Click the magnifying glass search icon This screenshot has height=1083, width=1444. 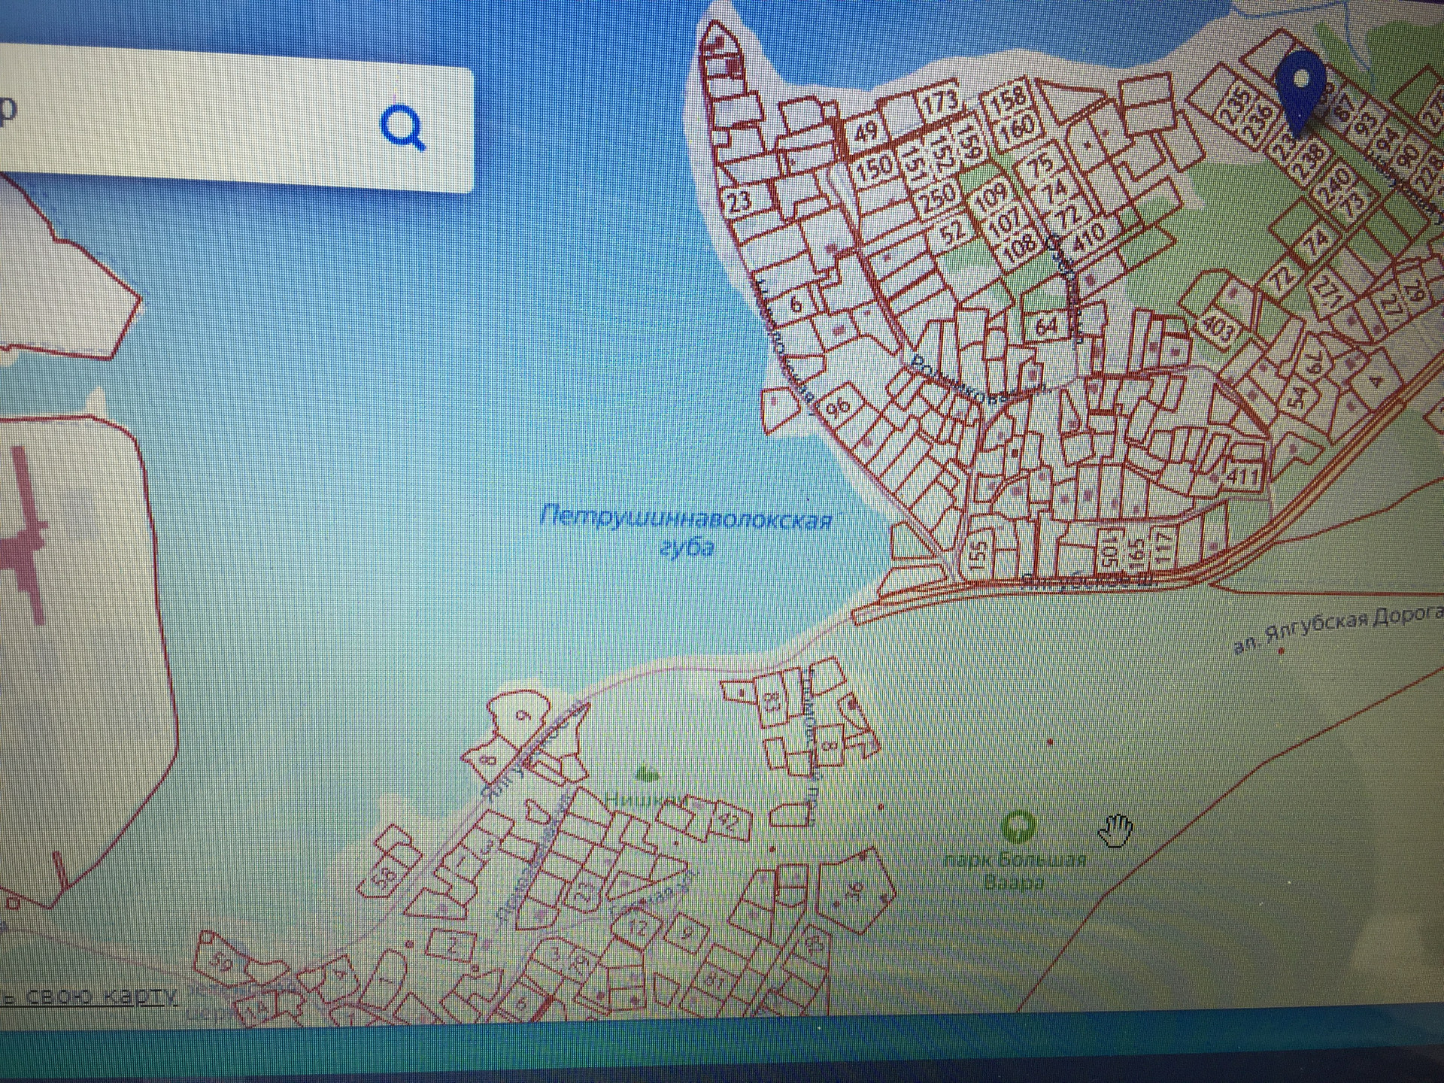pyautogui.click(x=404, y=127)
